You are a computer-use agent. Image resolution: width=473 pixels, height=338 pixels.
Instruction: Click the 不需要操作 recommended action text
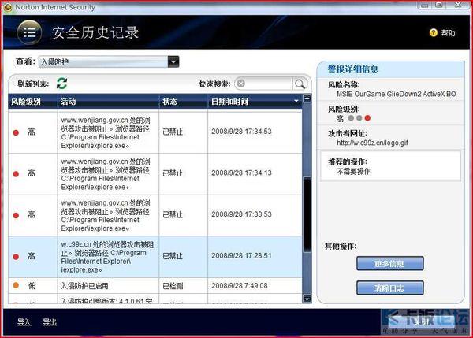(x=353, y=172)
